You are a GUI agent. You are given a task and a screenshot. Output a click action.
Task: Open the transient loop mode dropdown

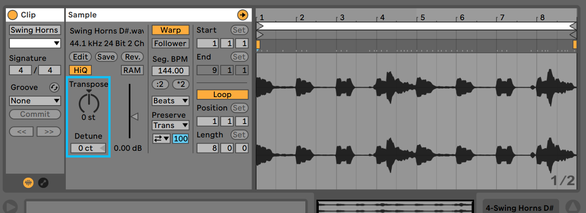[161, 139]
